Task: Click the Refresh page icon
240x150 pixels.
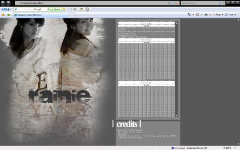Action: pyautogui.click(x=173, y=3)
